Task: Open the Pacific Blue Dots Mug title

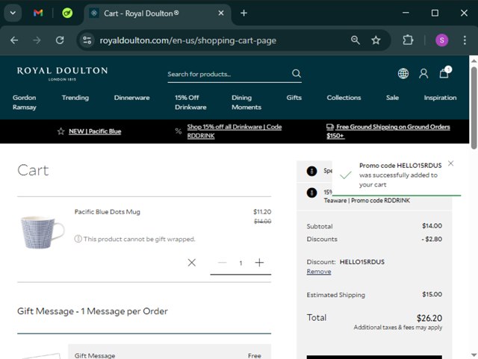Action: click(108, 212)
